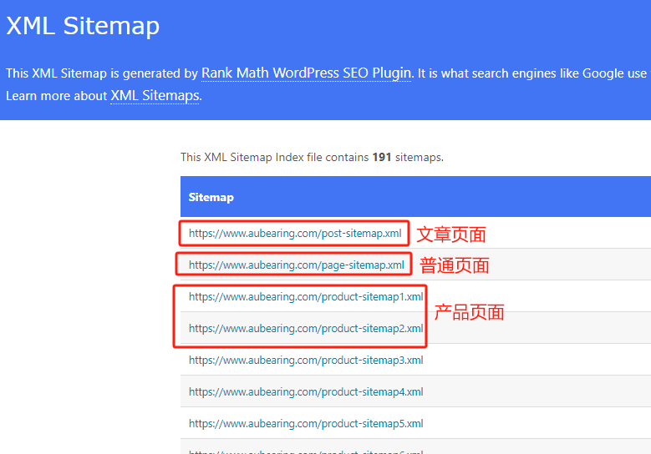Open the Rank Math WordPress SEO Plugin link

click(306, 73)
